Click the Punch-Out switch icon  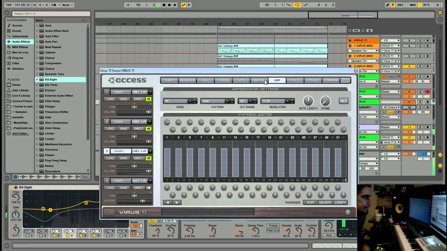point(306,5)
